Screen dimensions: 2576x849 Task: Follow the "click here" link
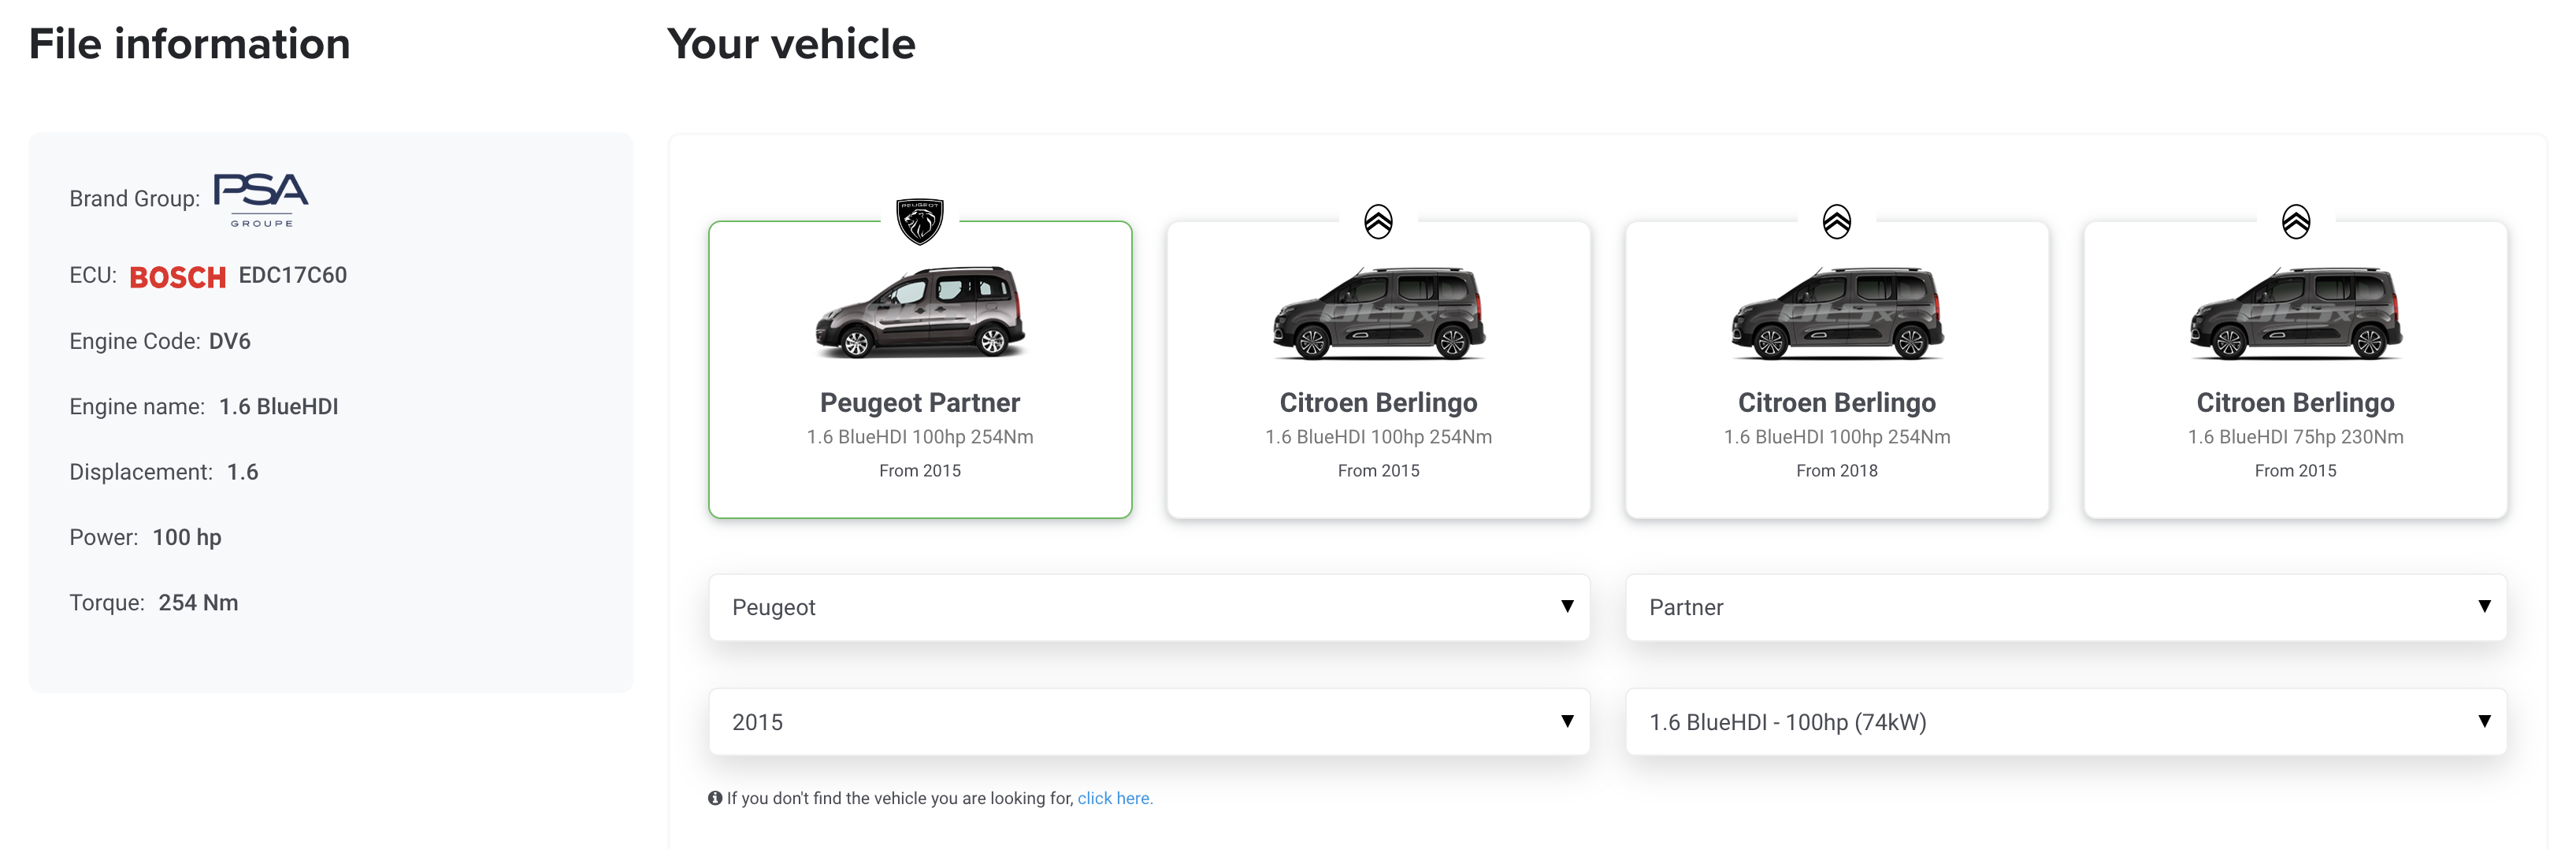point(1114,798)
